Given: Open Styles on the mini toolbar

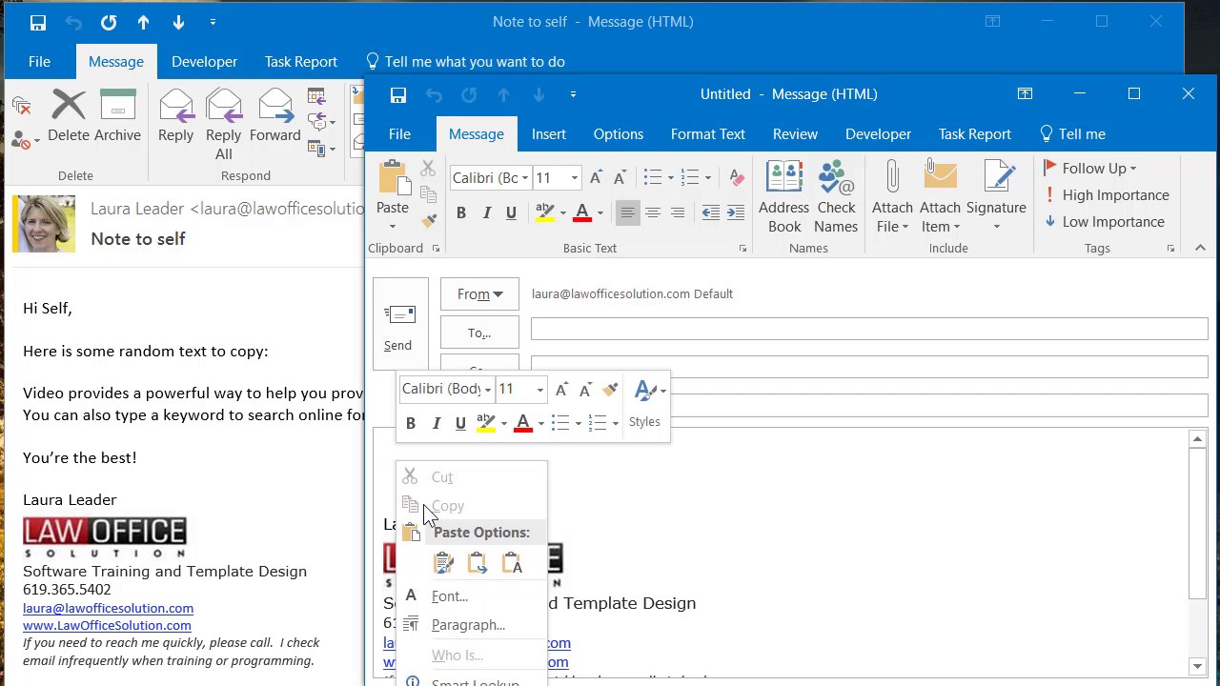Looking at the screenshot, I should click(x=645, y=403).
